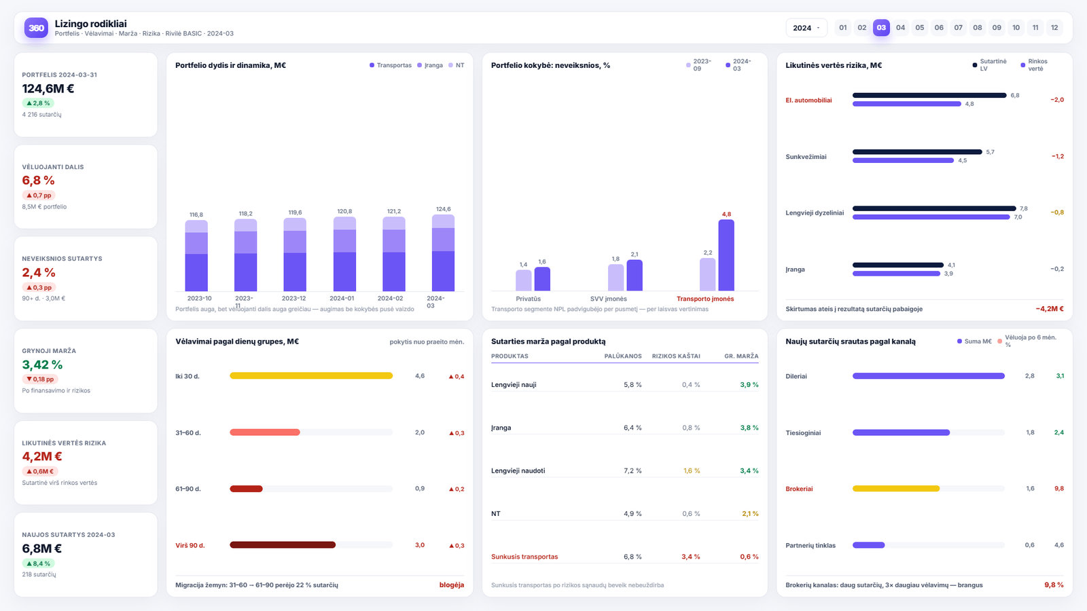Click Lengvieji dyzeliniai row label
Image resolution: width=1087 pixels, height=611 pixels.
(815, 213)
